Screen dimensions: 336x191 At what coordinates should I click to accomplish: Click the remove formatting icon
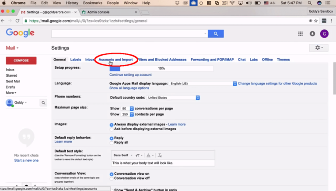160,156
